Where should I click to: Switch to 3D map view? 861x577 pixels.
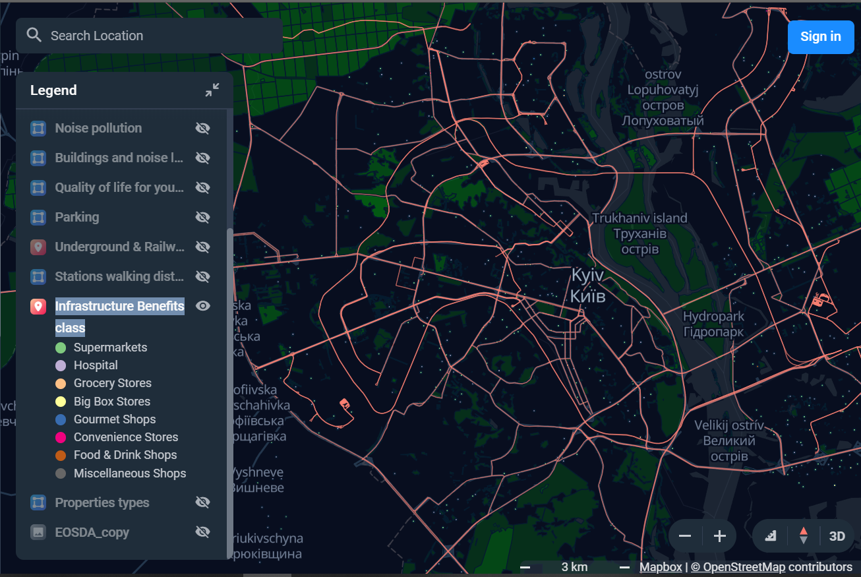pyautogui.click(x=837, y=535)
